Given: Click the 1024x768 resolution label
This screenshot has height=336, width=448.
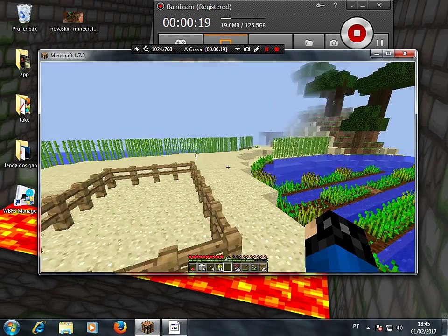Looking at the screenshot, I should point(162,49).
